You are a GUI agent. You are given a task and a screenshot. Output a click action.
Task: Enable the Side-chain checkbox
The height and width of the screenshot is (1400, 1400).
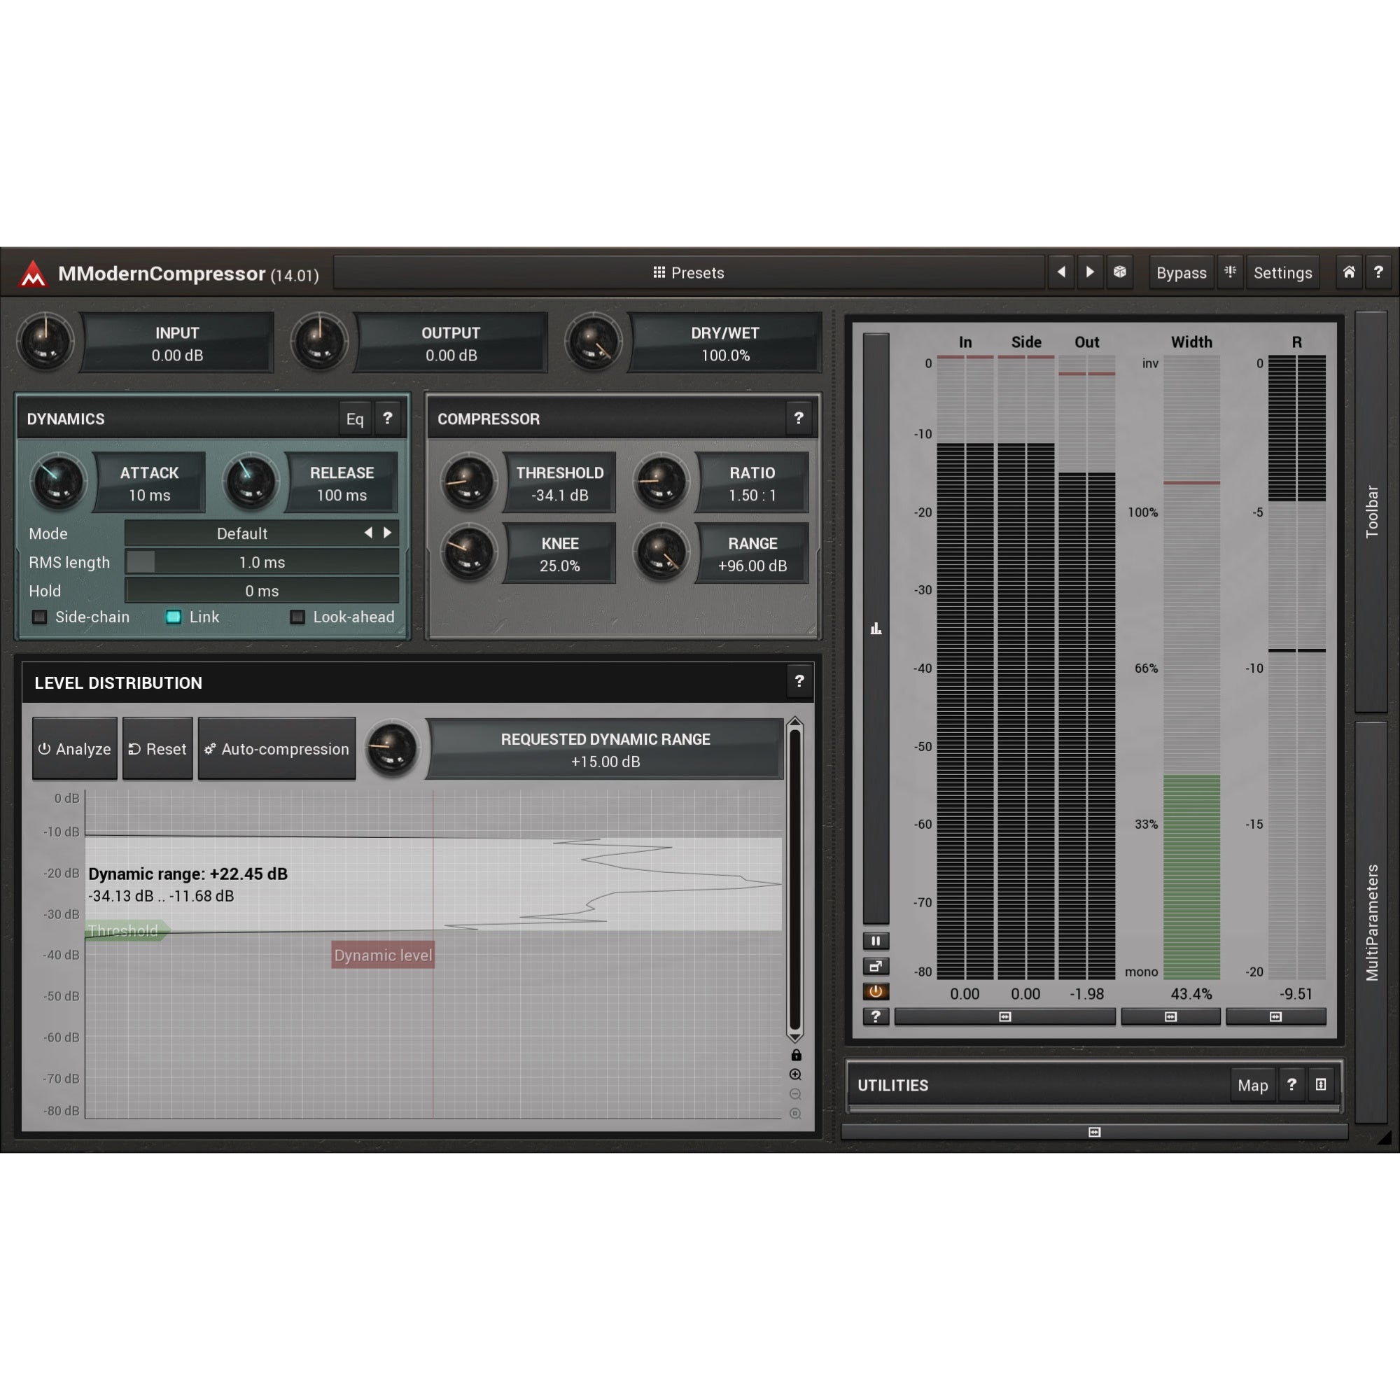(40, 617)
